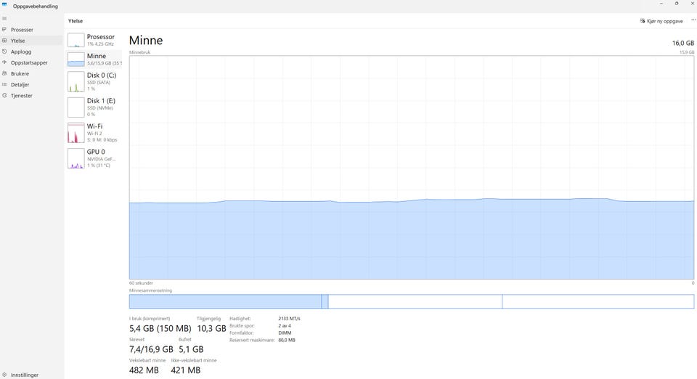Image resolution: width=697 pixels, height=379 pixels.
Task: Go to Prosesser page
Action: click(22, 30)
